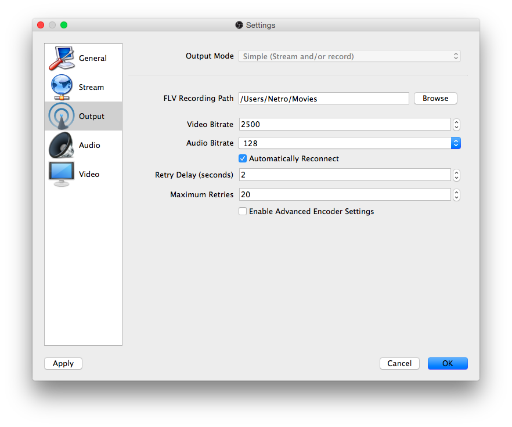This screenshot has width=512, height=427.
Task: Cancel the settings dialog
Action: coord(399,363)
